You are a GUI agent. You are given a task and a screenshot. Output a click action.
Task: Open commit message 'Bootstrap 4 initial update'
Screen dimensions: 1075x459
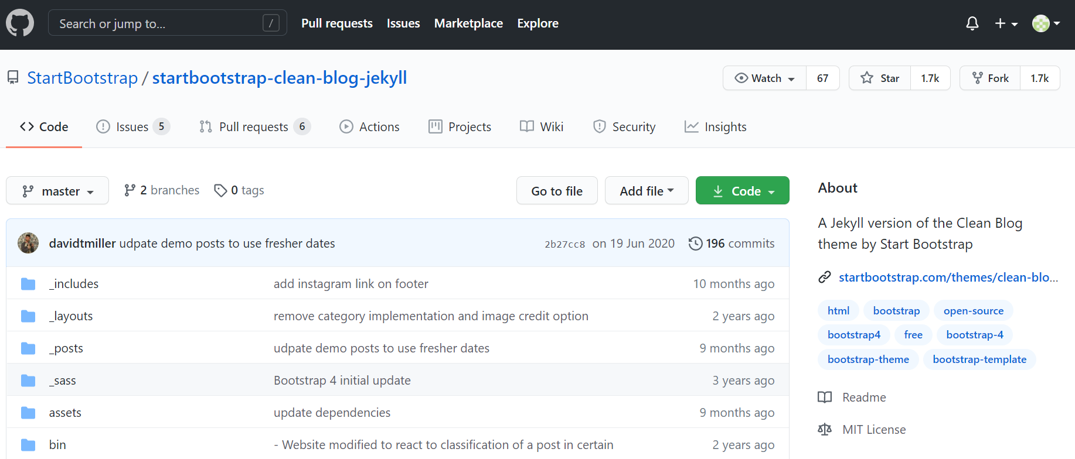[342, 381]
